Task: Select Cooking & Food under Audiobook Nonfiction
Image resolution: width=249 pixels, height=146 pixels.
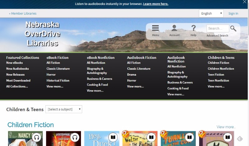Action: pos(178,88)
